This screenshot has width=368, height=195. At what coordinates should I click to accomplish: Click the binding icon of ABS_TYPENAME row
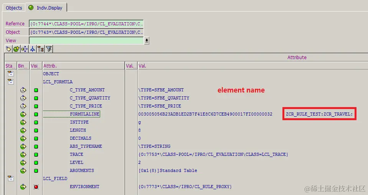23,146
